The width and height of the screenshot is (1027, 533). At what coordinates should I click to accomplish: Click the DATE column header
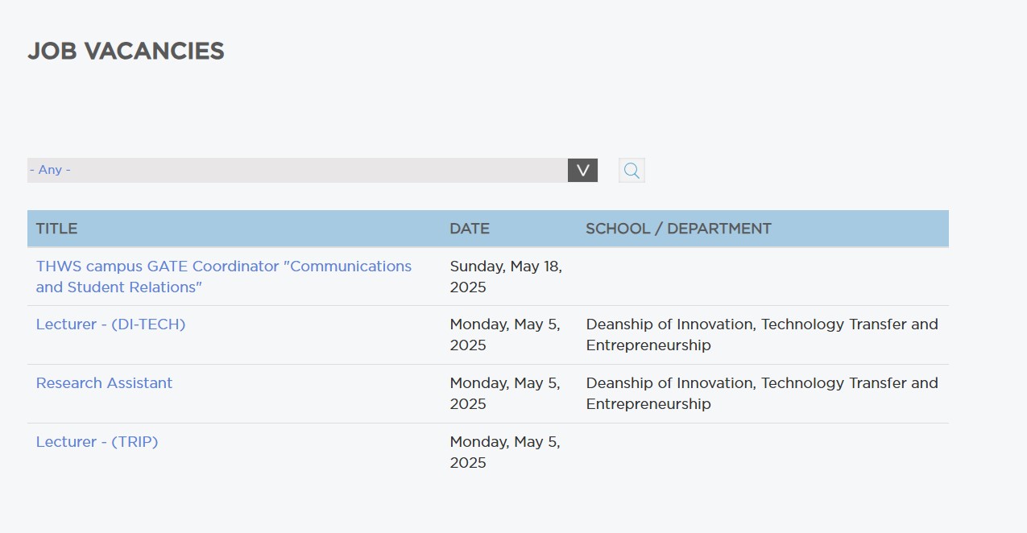(x=470, y=229)
